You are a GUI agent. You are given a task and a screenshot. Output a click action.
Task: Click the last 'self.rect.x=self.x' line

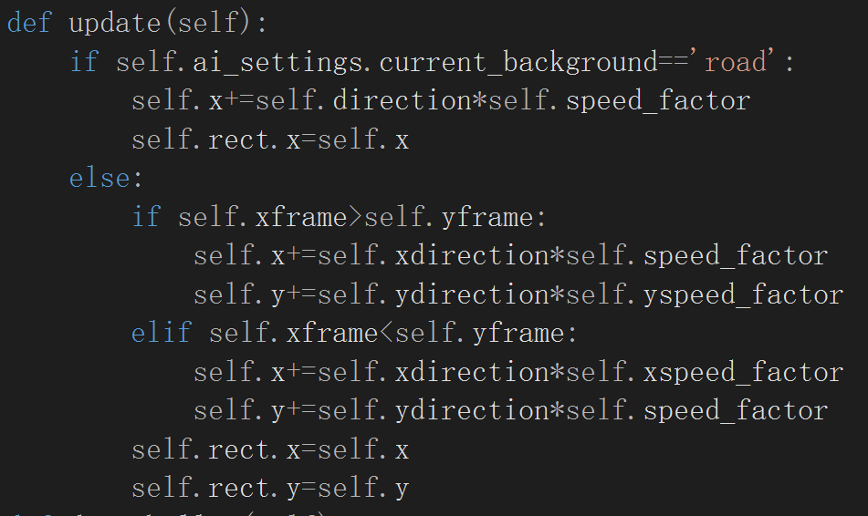[270, 449]
